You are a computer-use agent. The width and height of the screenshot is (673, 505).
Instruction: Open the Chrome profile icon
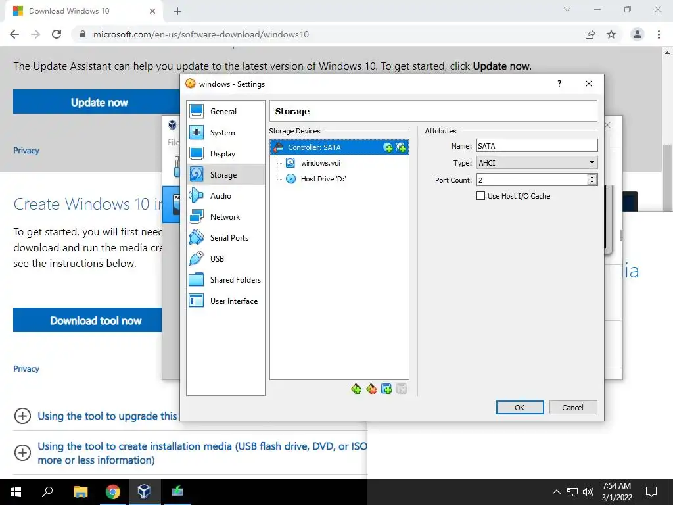click(638, 34)
